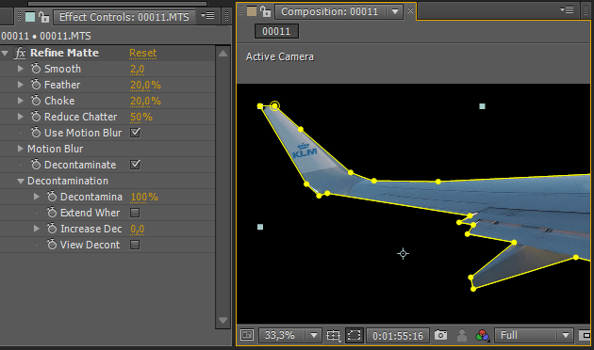Expand the Decontamination Amount property
Screen dimensions: 594x350
point(37,197)
